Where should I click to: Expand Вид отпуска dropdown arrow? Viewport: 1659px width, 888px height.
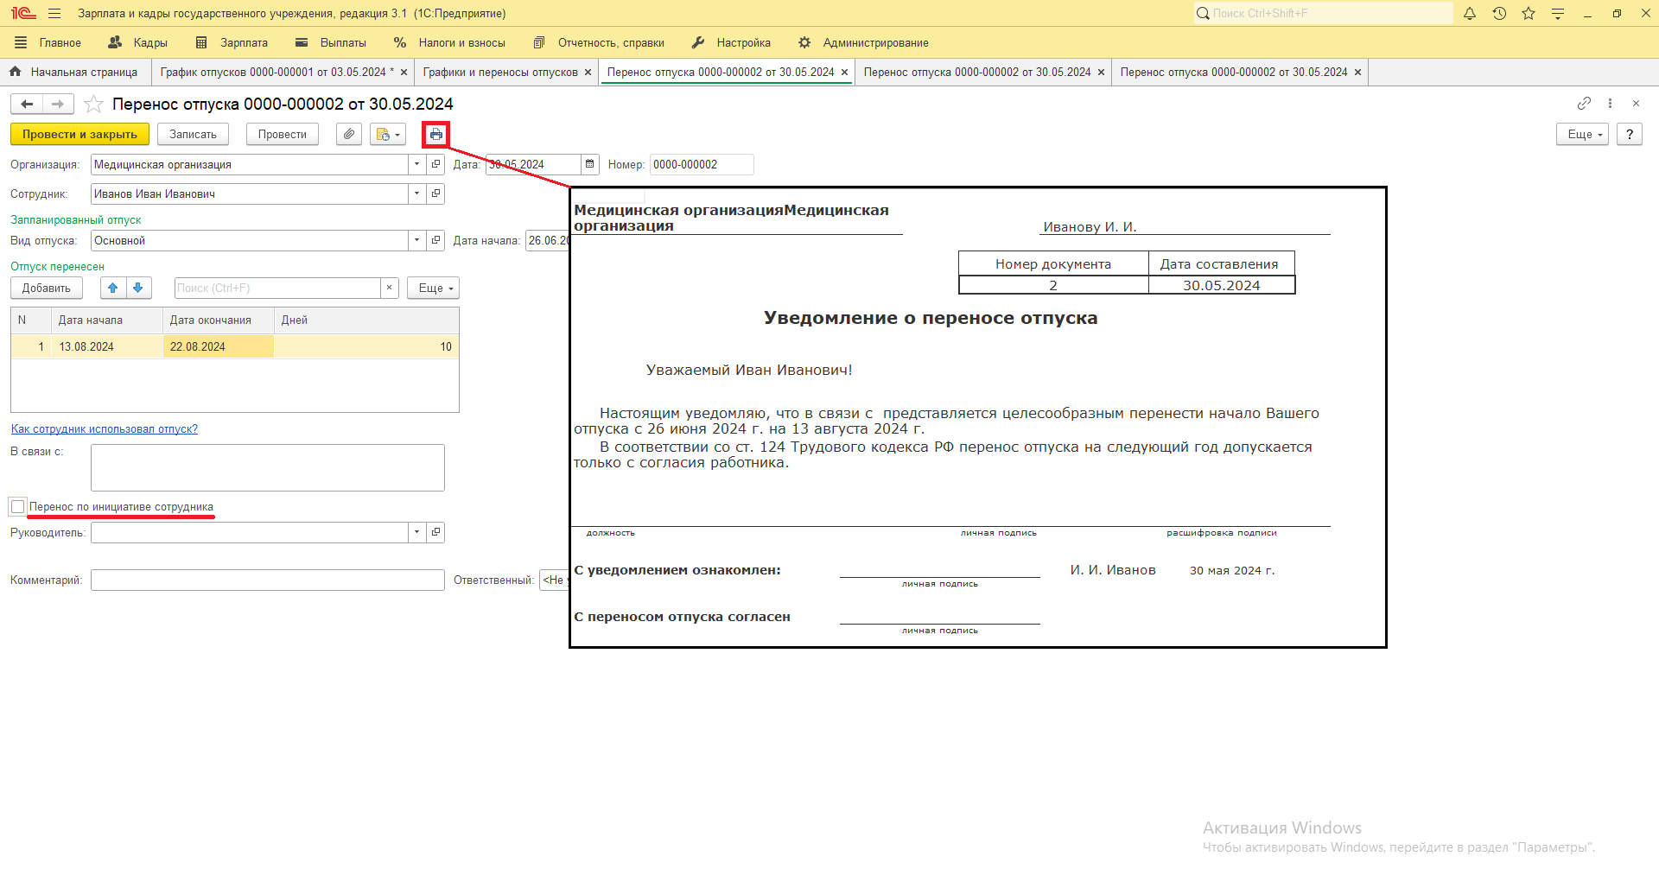pyautogui.click(x=417, y=241)
